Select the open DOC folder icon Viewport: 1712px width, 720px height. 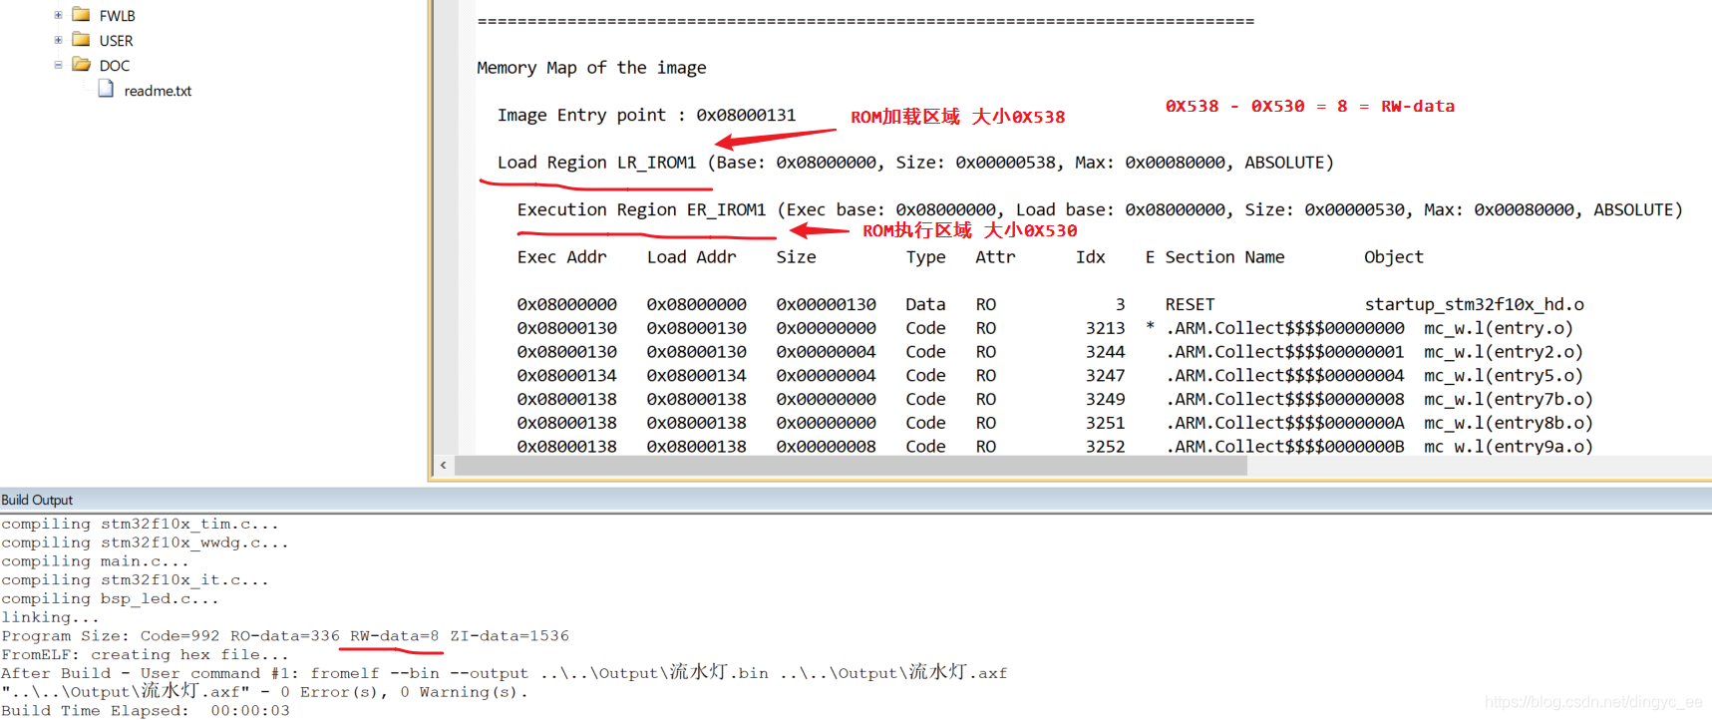[82, 65]
